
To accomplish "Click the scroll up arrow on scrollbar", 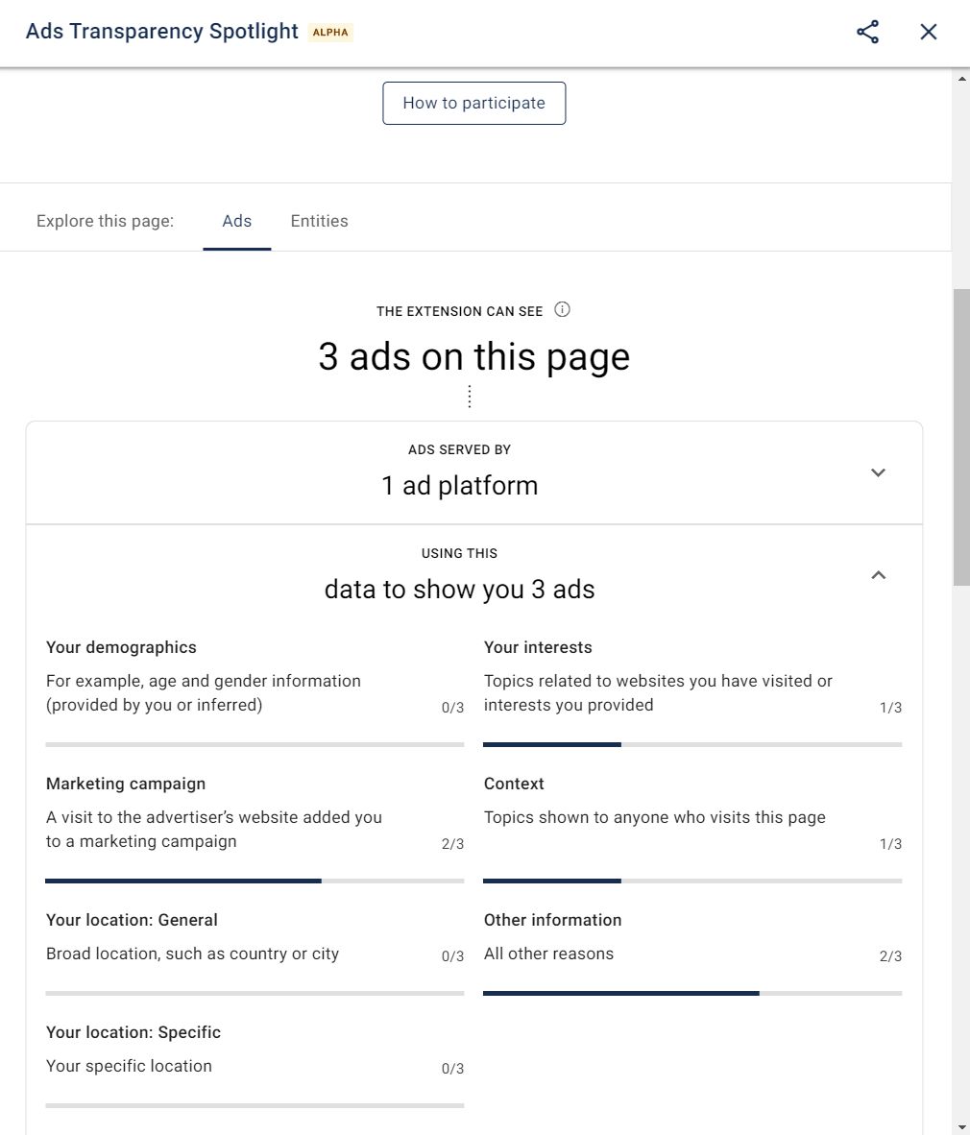I will 961,78.
